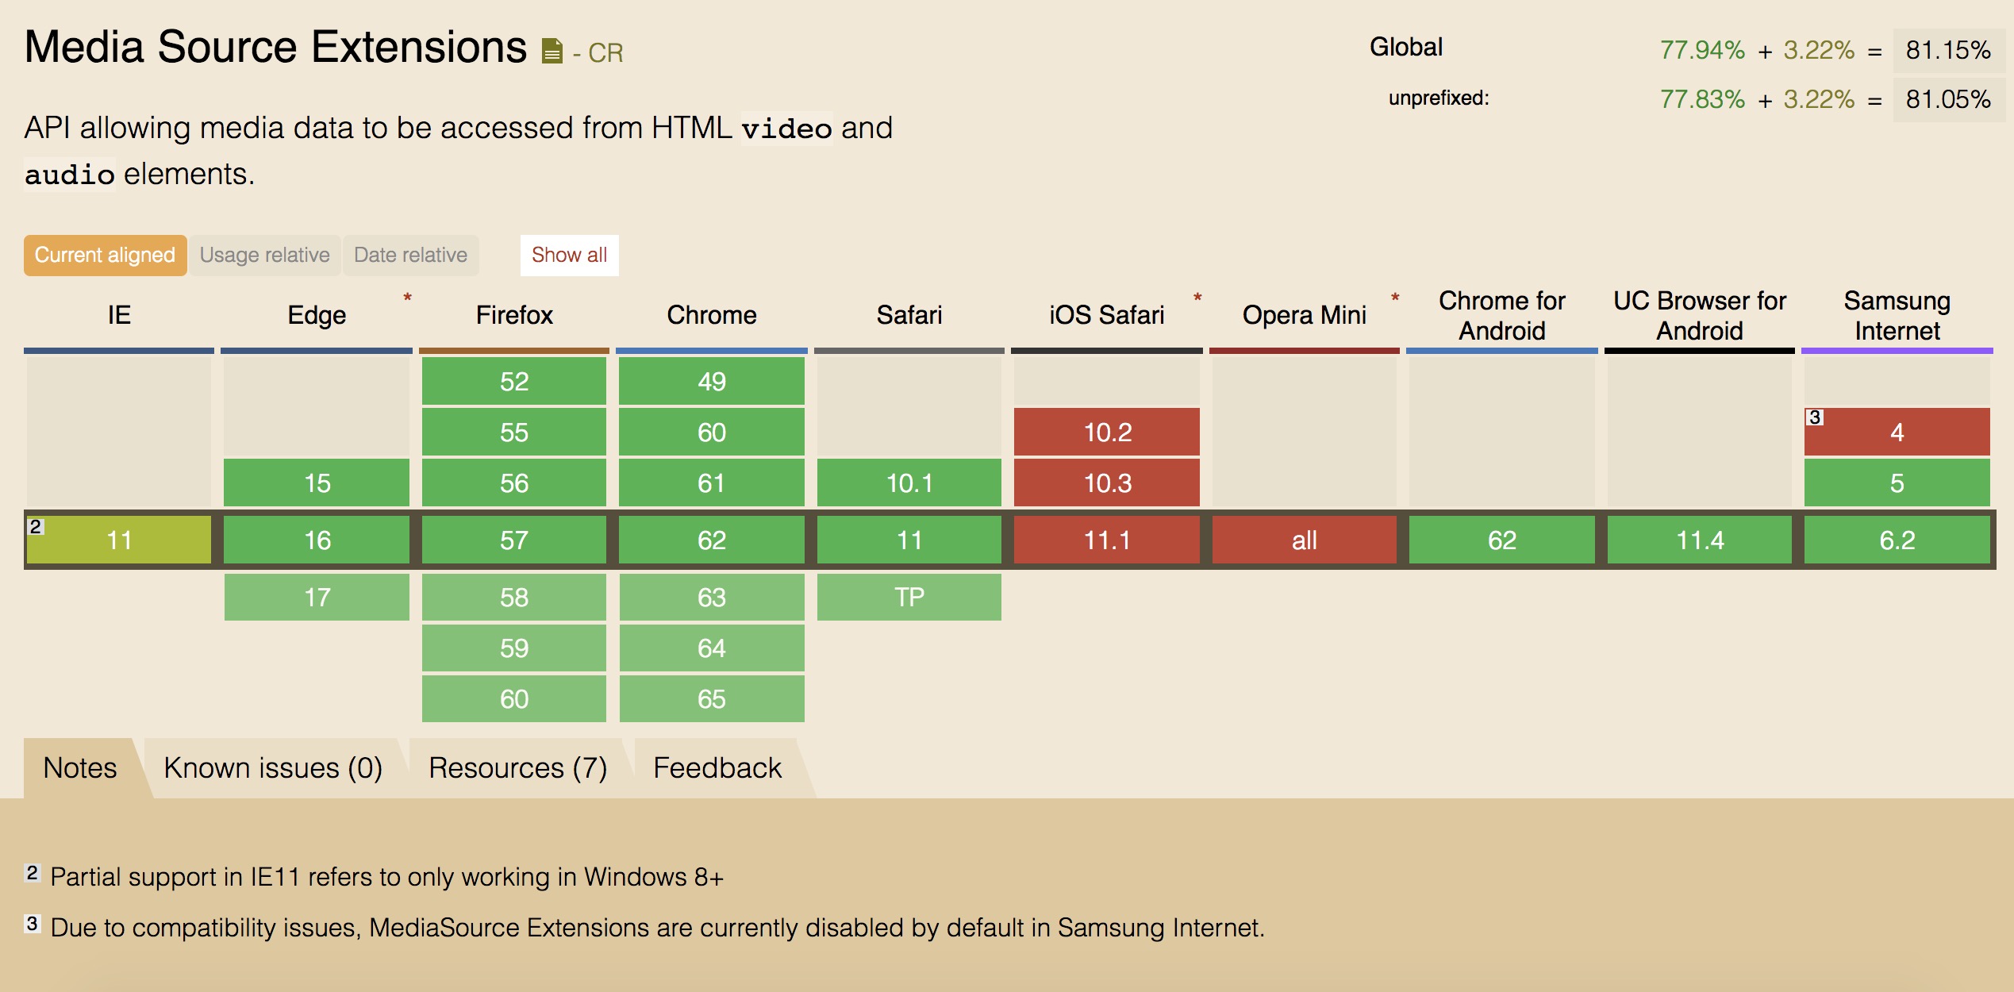Select the Chrome 61 cell
Viewport: 2014px width, 992px height.
pos(712,483)
